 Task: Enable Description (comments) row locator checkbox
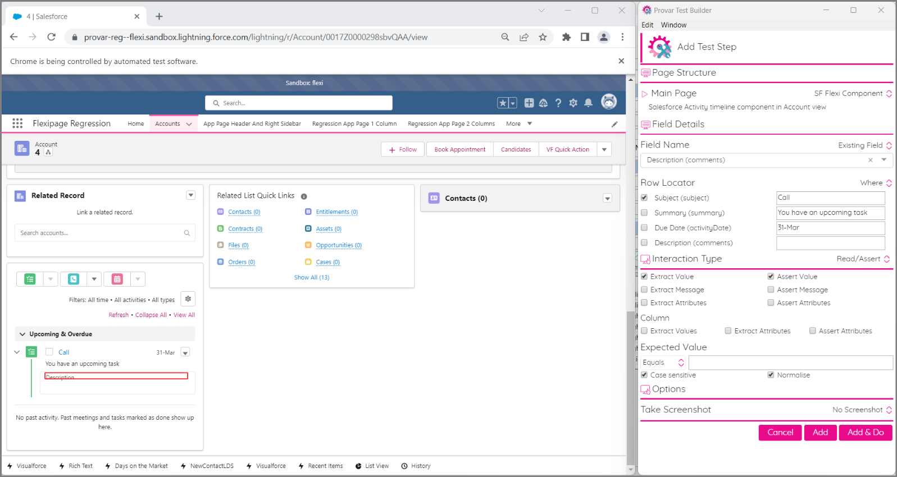644,242
